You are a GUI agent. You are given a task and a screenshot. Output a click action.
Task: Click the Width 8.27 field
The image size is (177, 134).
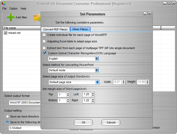coord(117,82)
